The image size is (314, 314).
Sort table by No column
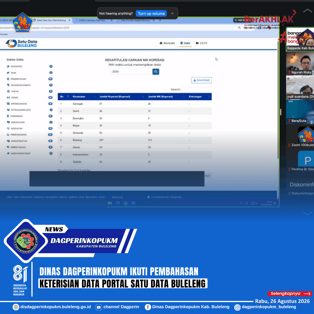[64, 97]
